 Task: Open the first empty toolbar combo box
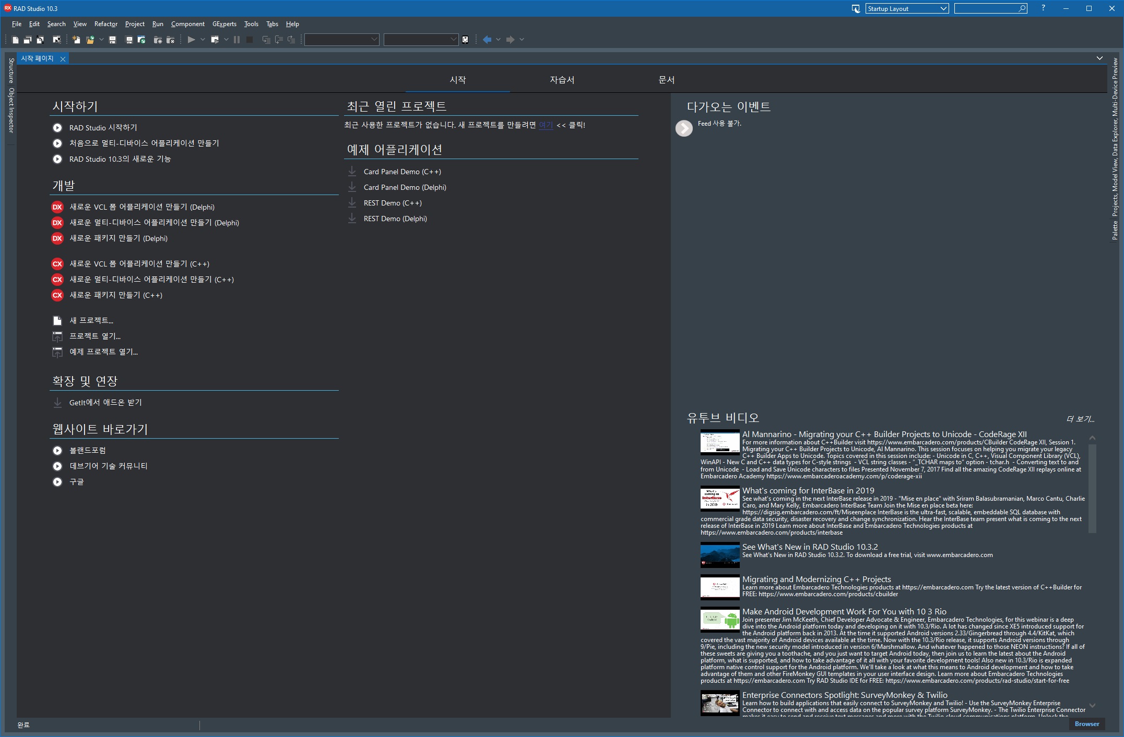pyautogui.click(x=341, y=40)
